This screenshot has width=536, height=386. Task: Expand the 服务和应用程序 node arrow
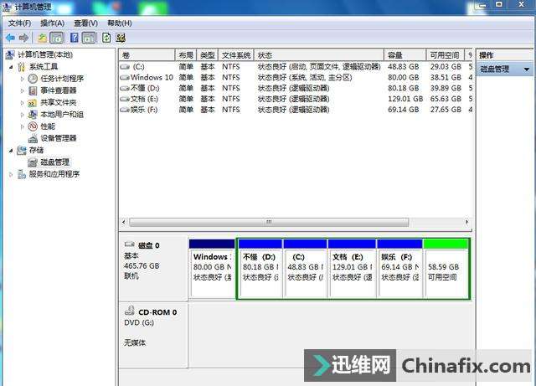[x=11, y=174]
